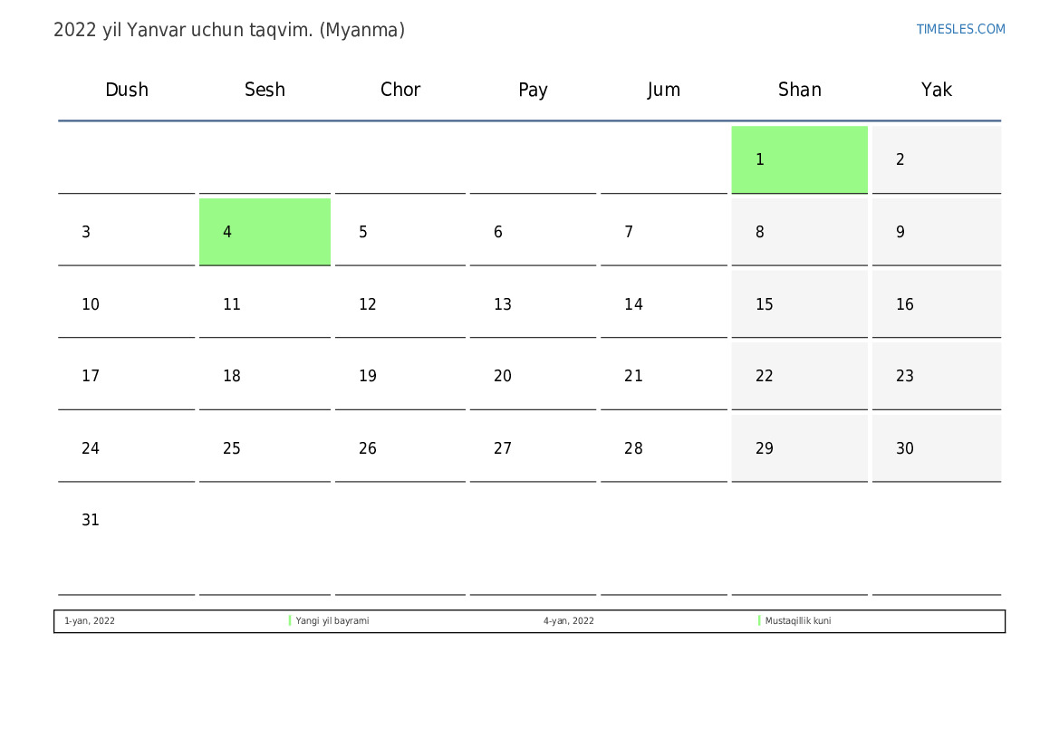Click the Shan weekday column header
Viewport: 1059px width, 749px height.
point(799,90)
